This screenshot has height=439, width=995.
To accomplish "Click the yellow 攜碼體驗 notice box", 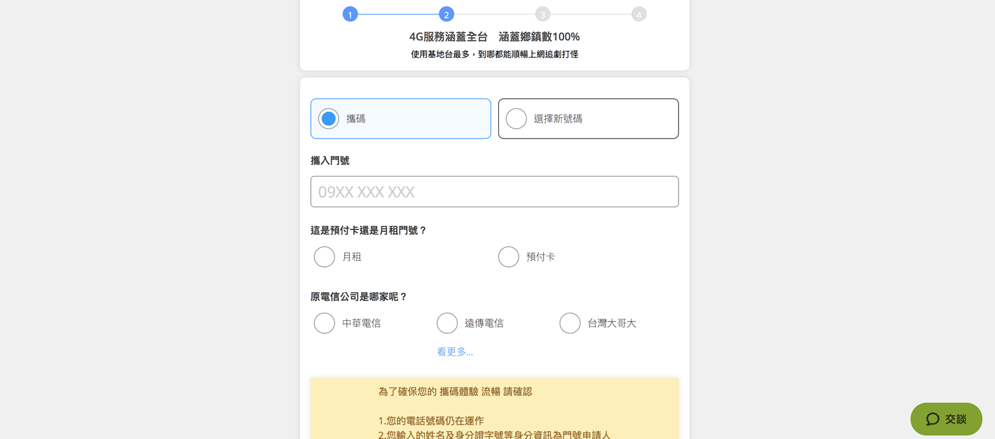I will 494,408.
